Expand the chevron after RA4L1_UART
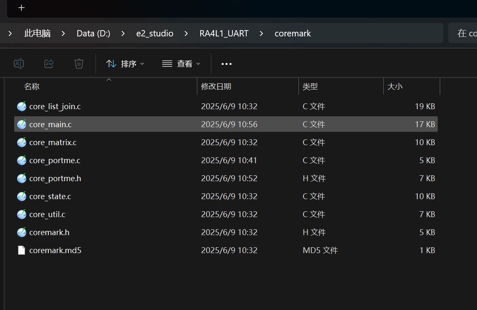Viewport: 477px width, 310px height. click(x=261, y=33)
